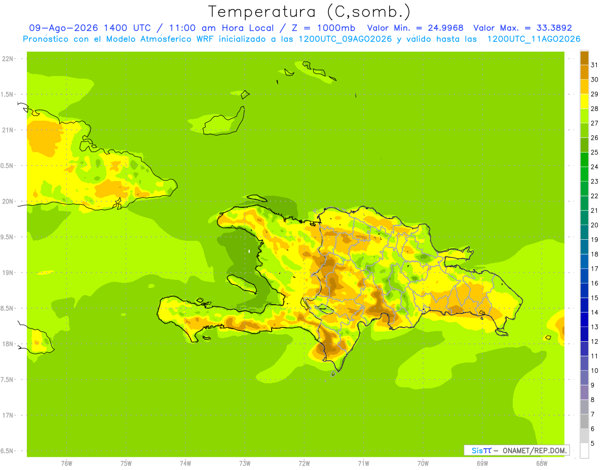
Task: Click the "75W" longitude label
Action: tap(126, 463)
